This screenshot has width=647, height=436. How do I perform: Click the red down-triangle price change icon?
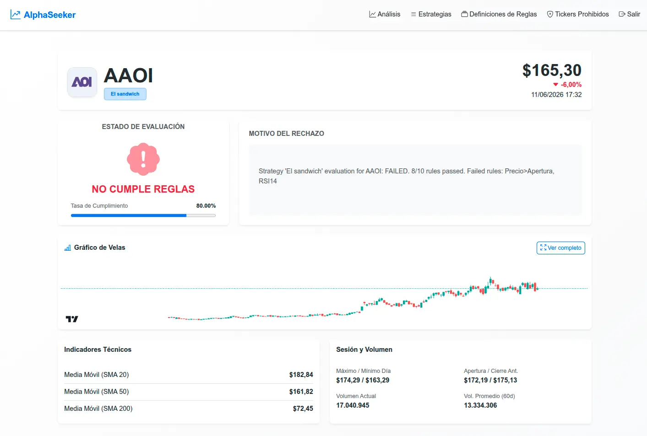point(556,85)
